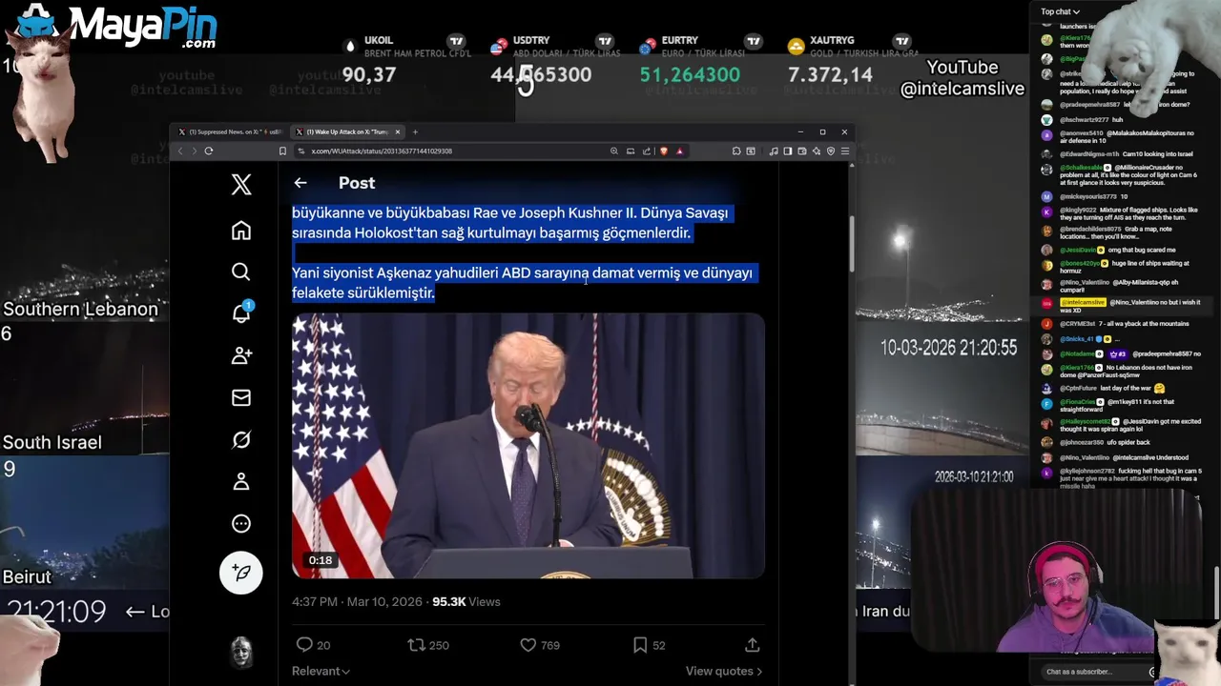Focus the x.com address bar URL
Screen dimensions: 1221x686
[382, 151]
